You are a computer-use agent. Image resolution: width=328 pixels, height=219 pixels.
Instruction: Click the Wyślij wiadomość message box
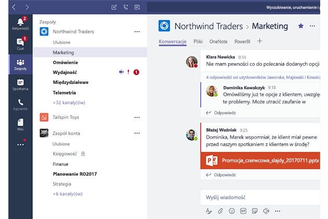pos(260,197)
